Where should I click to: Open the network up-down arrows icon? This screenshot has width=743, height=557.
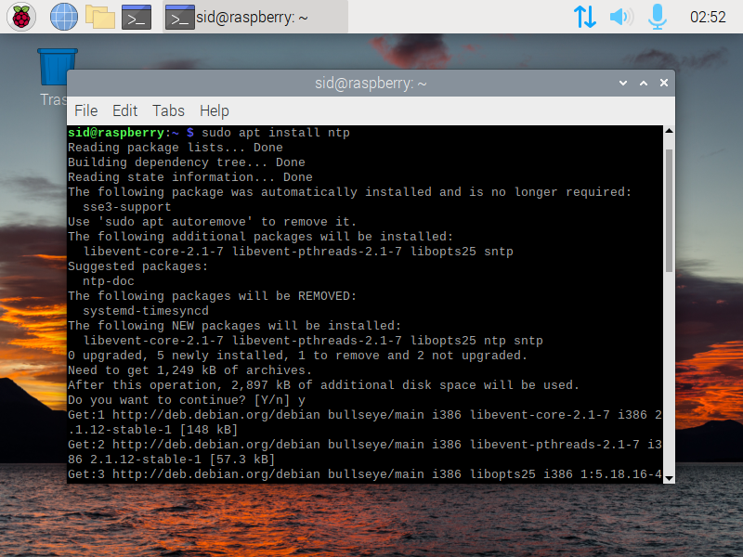pos(584,17)
